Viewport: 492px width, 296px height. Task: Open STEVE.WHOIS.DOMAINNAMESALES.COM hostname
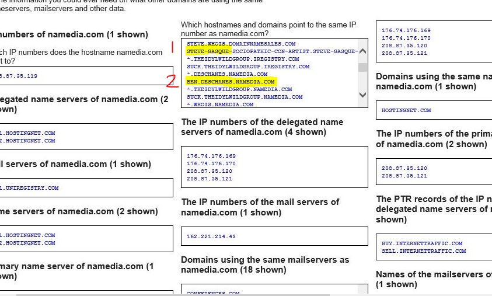click(240, 44)
